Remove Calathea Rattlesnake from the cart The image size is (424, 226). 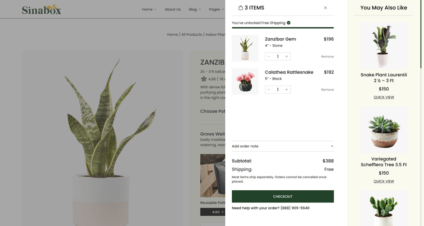click(327, 89)
